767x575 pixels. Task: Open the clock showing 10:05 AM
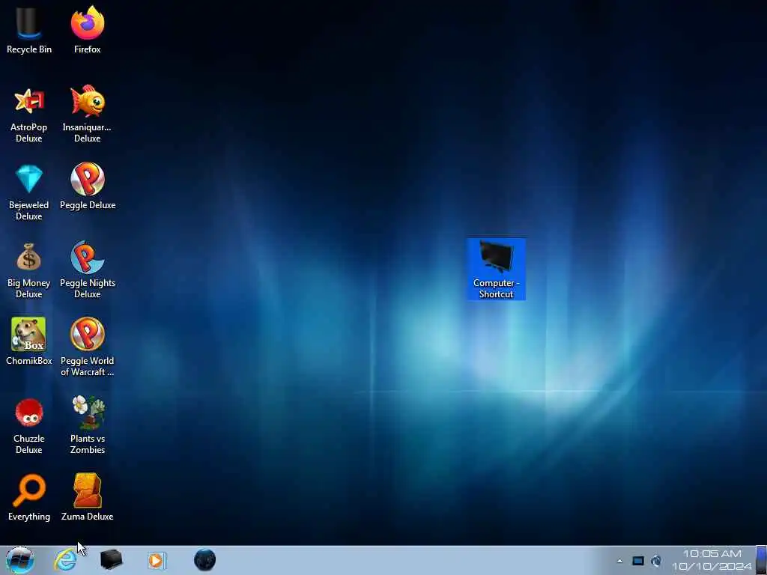point(712,560)
